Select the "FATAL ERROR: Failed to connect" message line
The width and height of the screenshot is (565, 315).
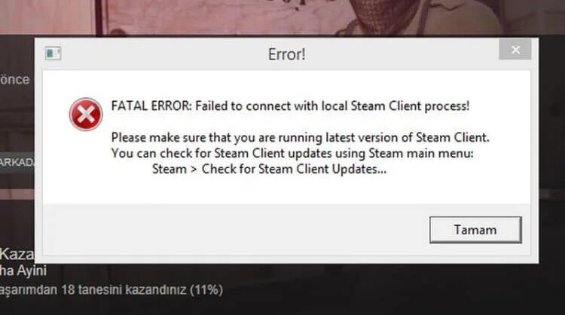(x=291, y=106)
